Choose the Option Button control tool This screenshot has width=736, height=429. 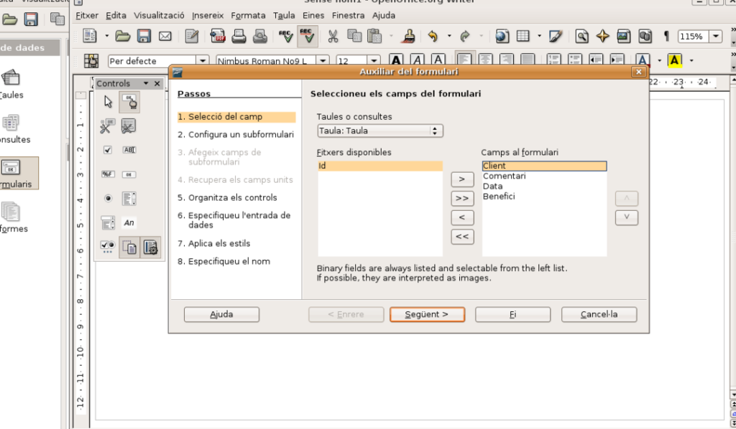pyautogui.click(x=108, y=198)
